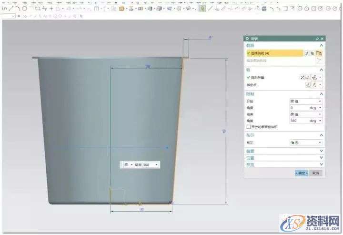Click the point plus tool

51,9
